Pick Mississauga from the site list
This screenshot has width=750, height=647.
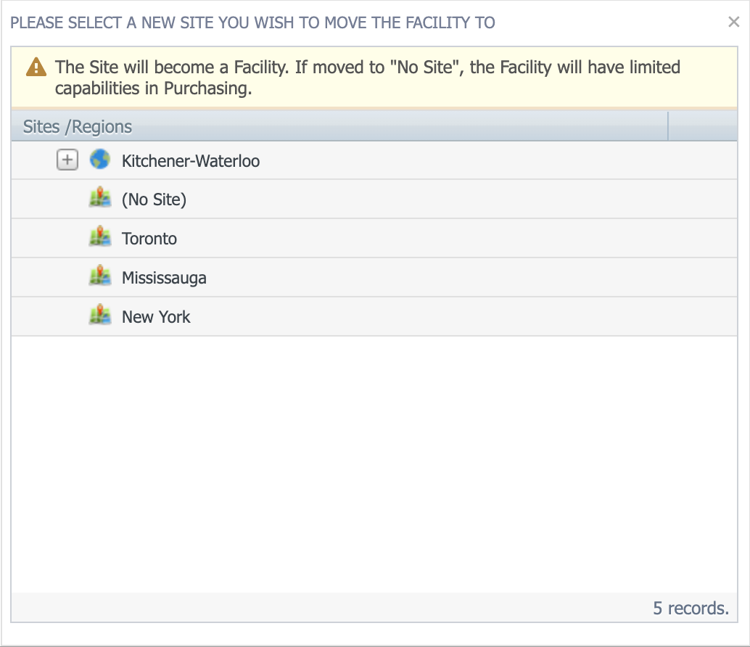click(164, 278)
